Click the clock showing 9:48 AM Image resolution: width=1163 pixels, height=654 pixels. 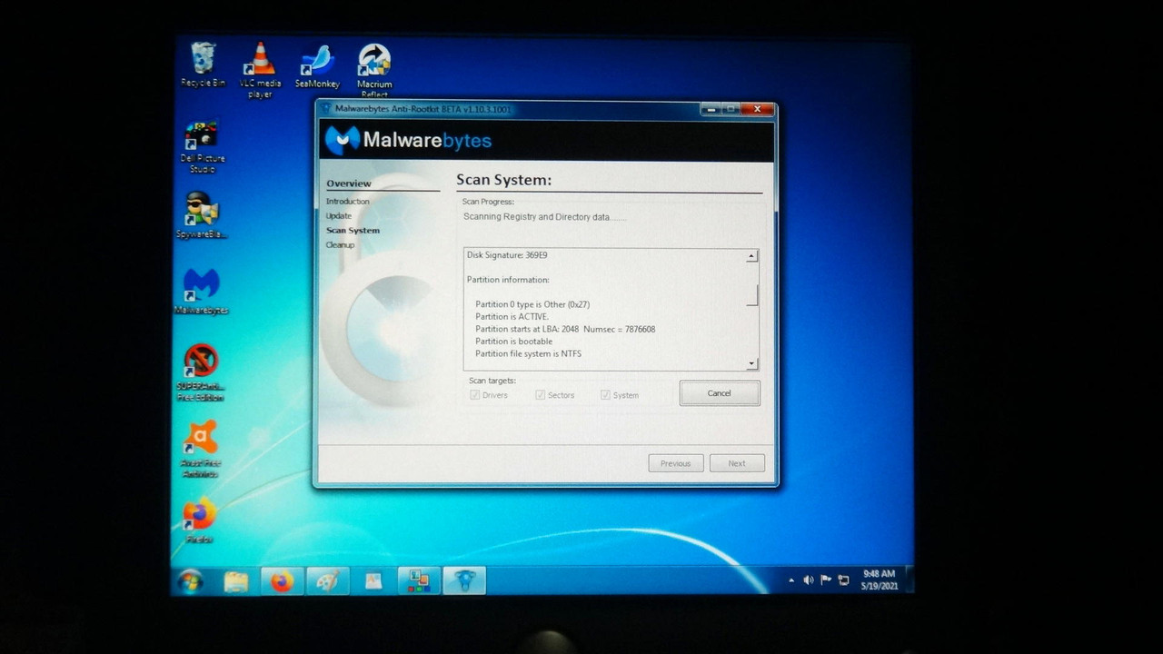(x=879, y=580)
